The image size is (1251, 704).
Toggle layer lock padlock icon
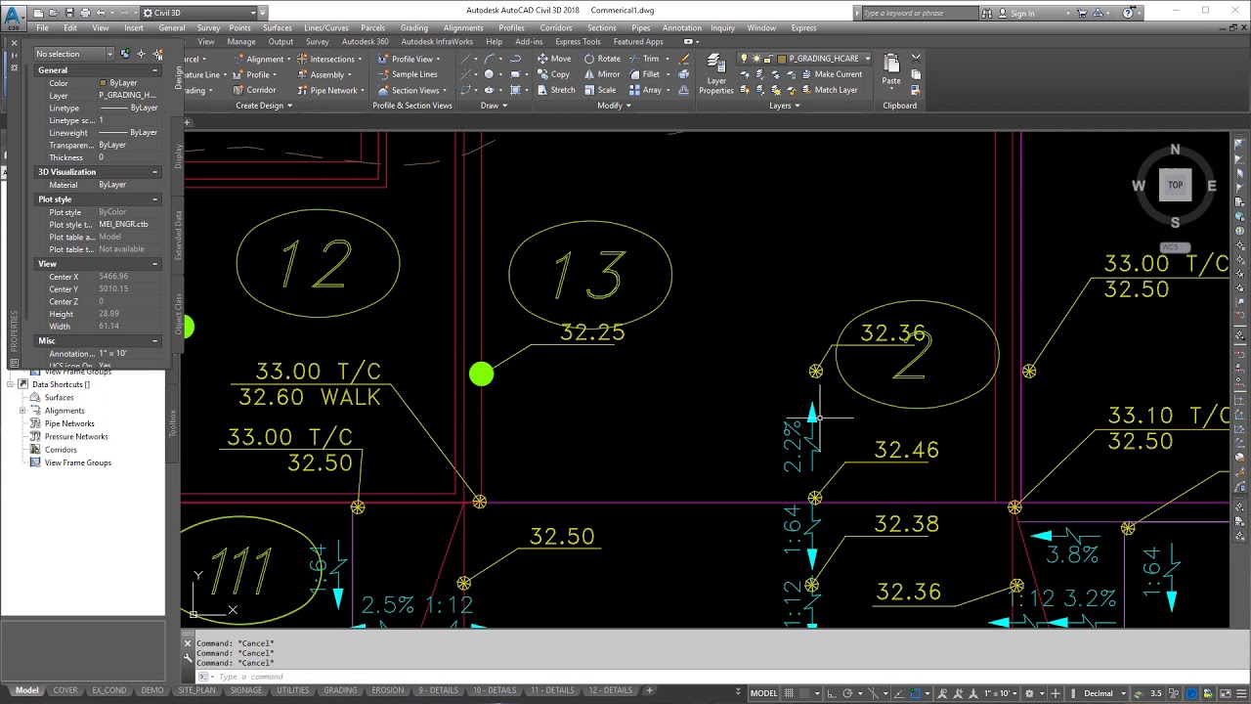768,59
